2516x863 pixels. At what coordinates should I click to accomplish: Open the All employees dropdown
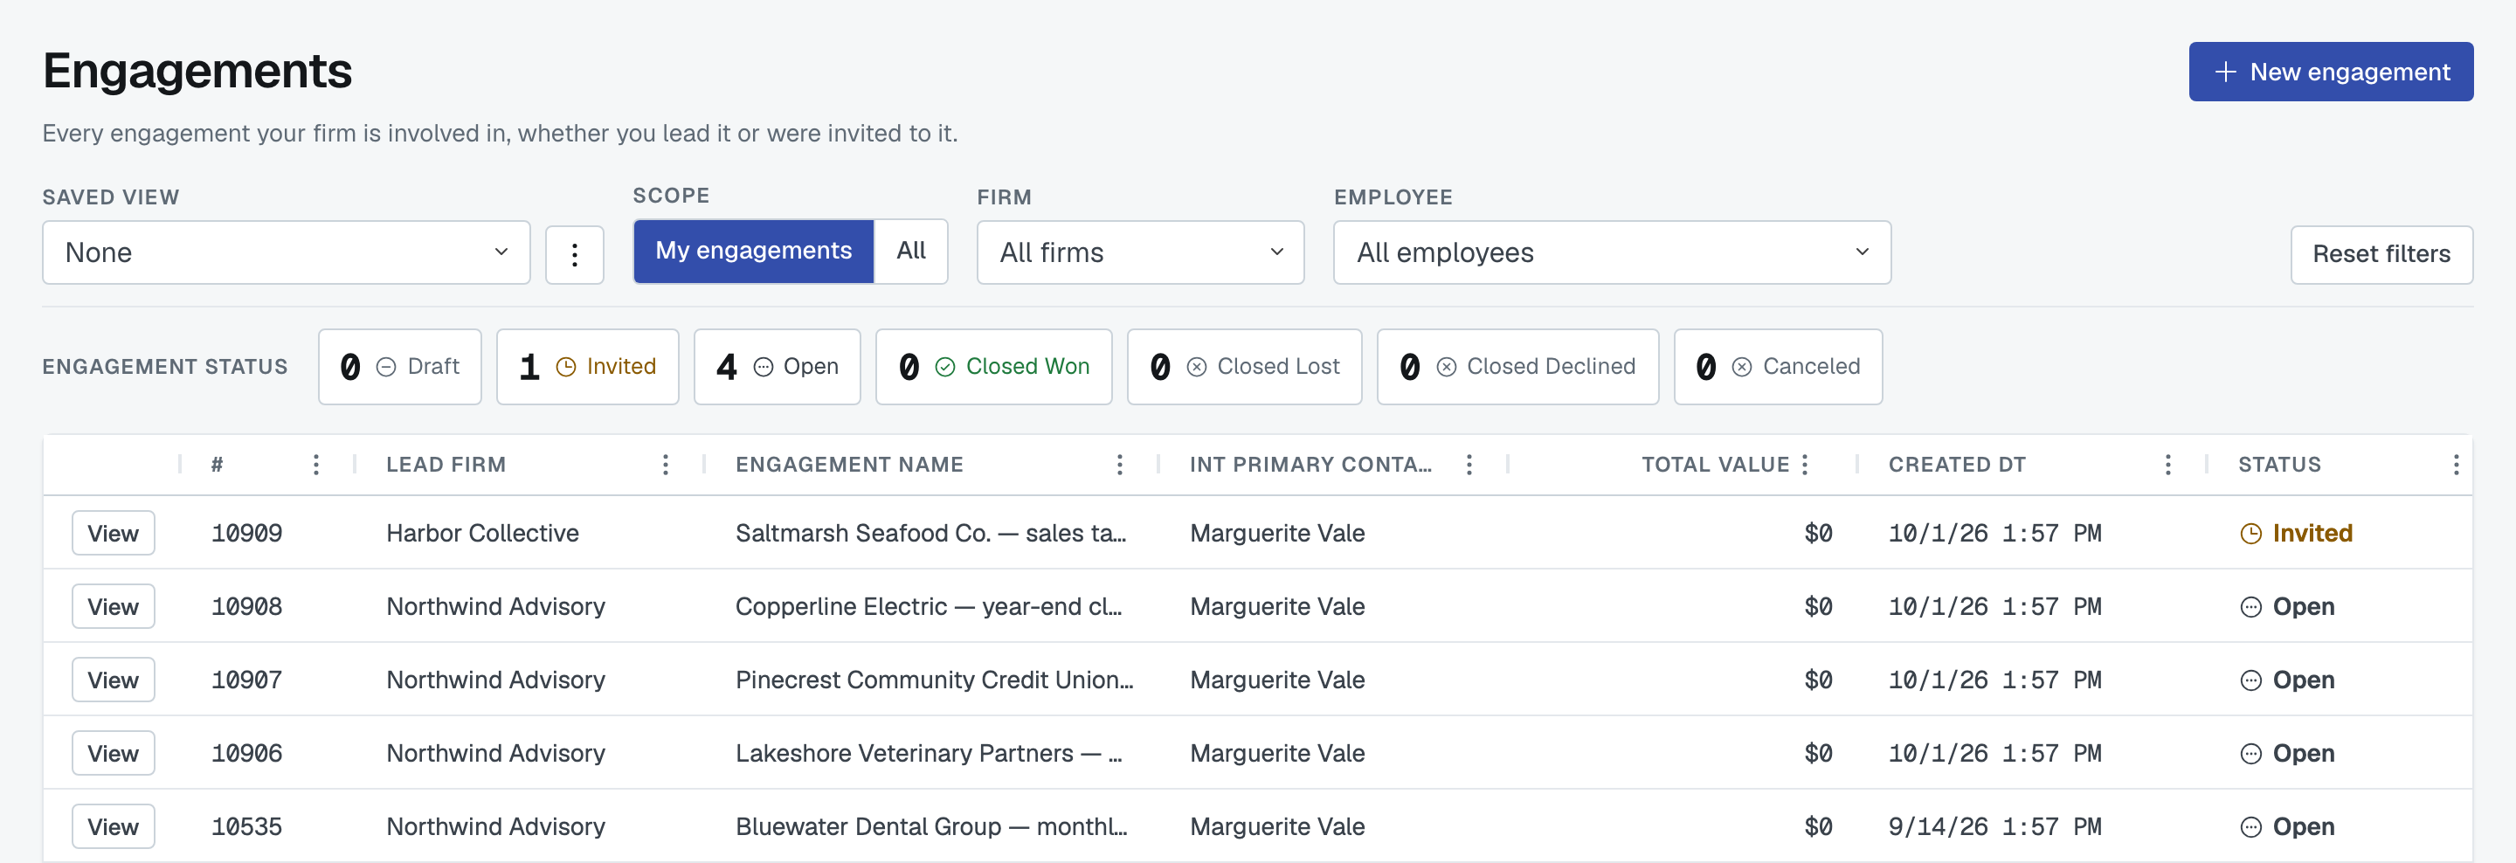(x=1612, y=252)
